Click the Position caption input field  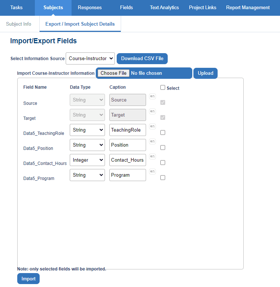(128, 145)
